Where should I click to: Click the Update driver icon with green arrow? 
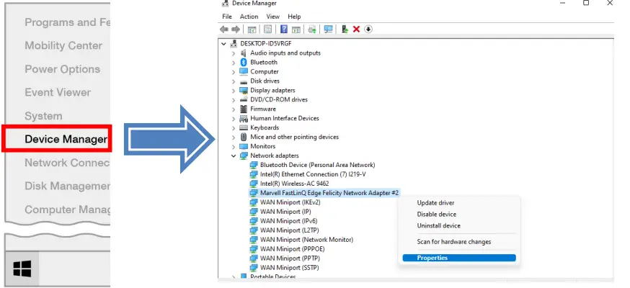click(345, 30)
